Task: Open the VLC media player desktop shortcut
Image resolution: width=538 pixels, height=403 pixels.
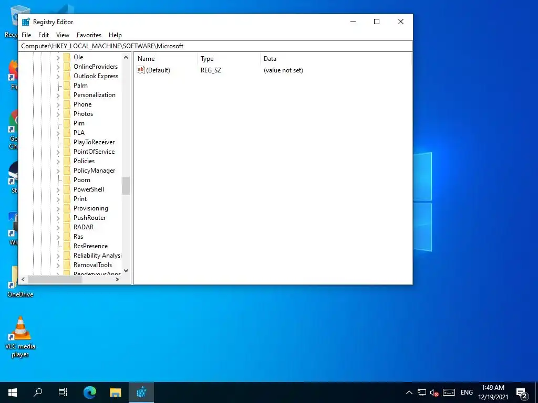Action: pyautogui.click(x=20, y=336)
